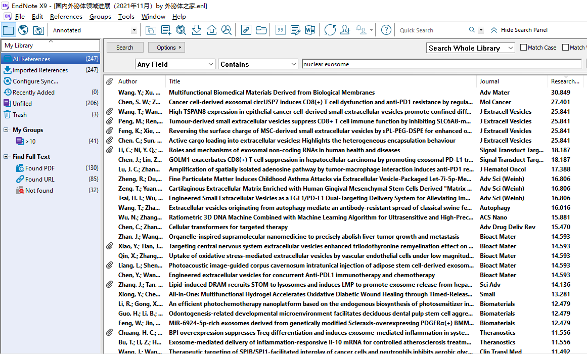The width and height of the screenshot is (587, 354).
Task: Open the Tools menu
Action: tap(126, 17)
